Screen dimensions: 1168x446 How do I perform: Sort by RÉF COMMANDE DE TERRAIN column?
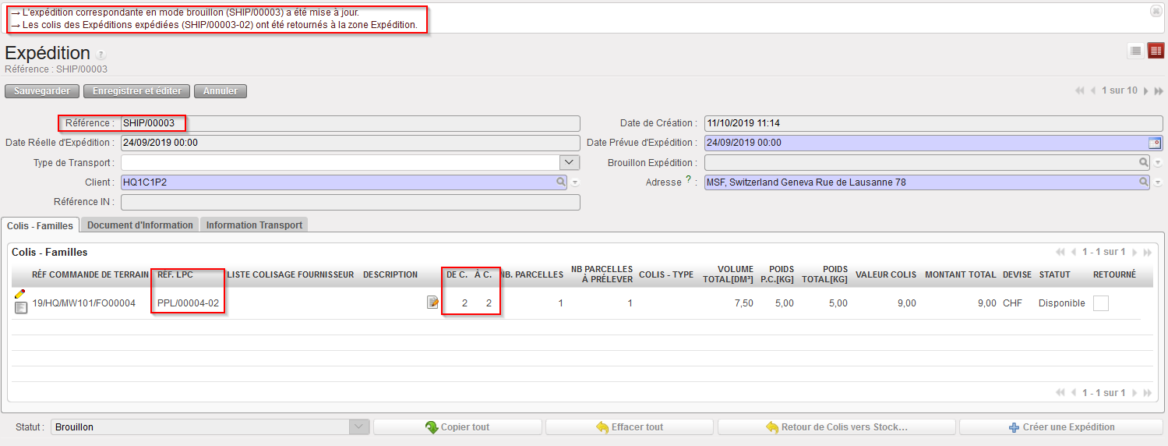pos(90,274)
